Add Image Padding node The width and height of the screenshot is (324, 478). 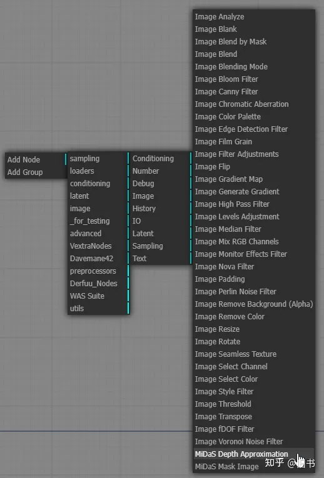(x=254, y=279)
